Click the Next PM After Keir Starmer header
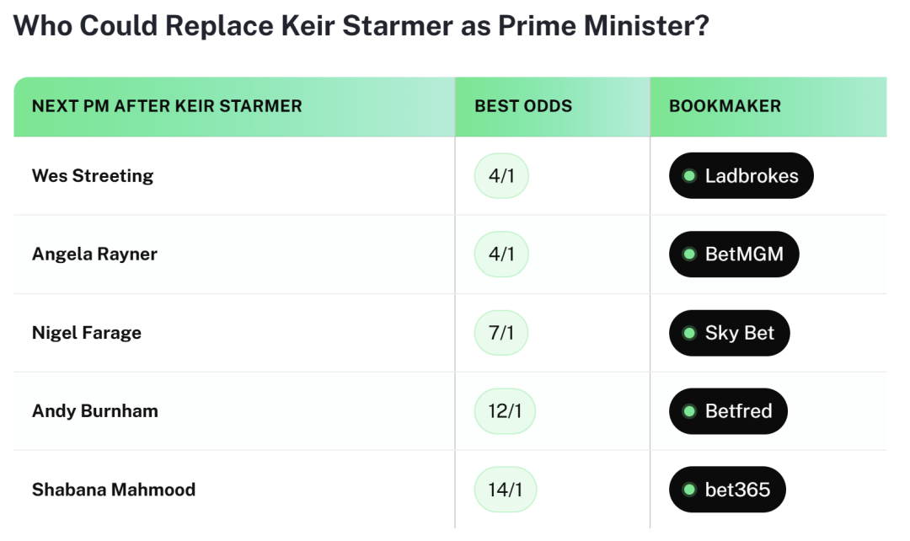 click(x=167, y=106)
